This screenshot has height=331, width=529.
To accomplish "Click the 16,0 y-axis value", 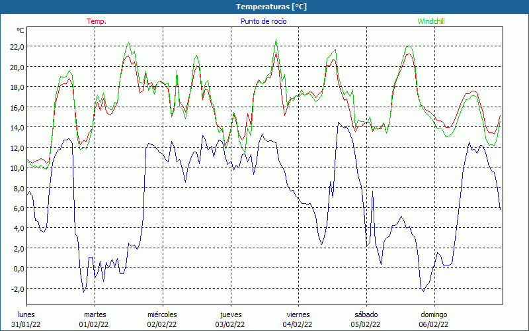I will pyautogui.click(x=17, y=107).
